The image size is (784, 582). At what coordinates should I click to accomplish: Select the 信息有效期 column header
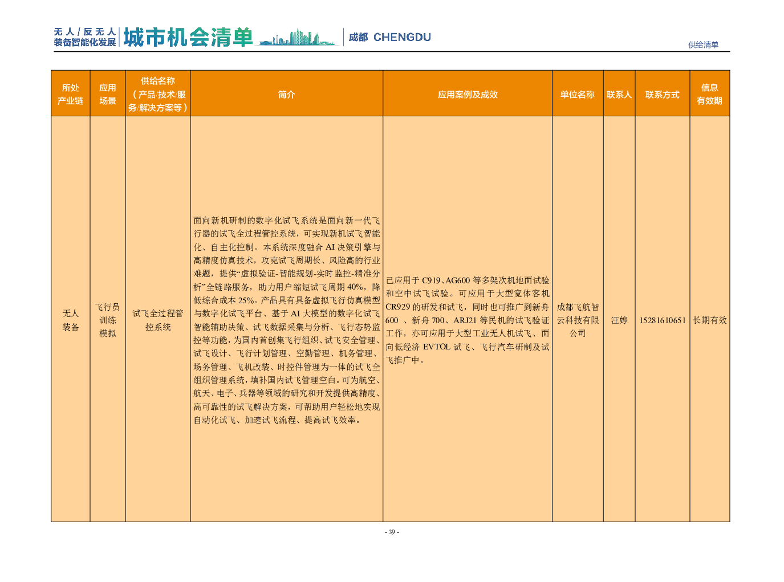pyautogui.click(x=710, y=94)
